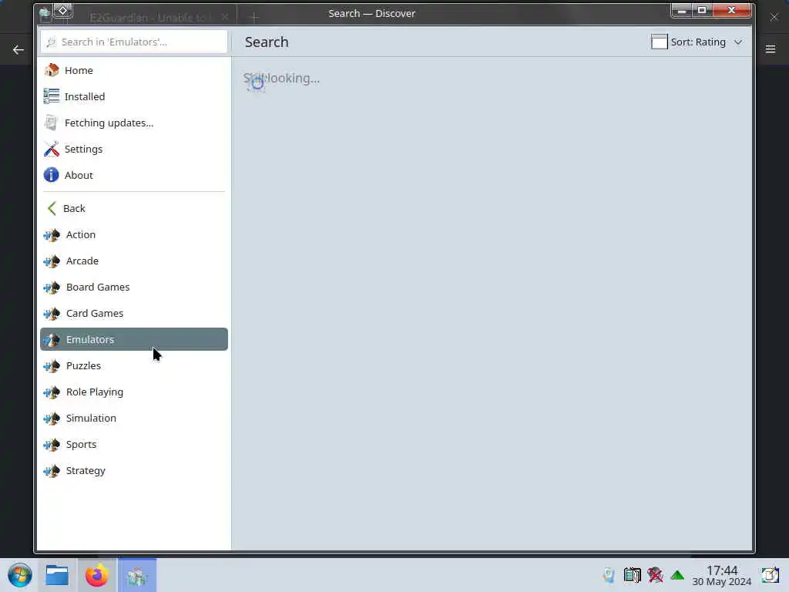Open Discover Settings
The width and height of the screenshot is (789, 592).
point(134,149)
